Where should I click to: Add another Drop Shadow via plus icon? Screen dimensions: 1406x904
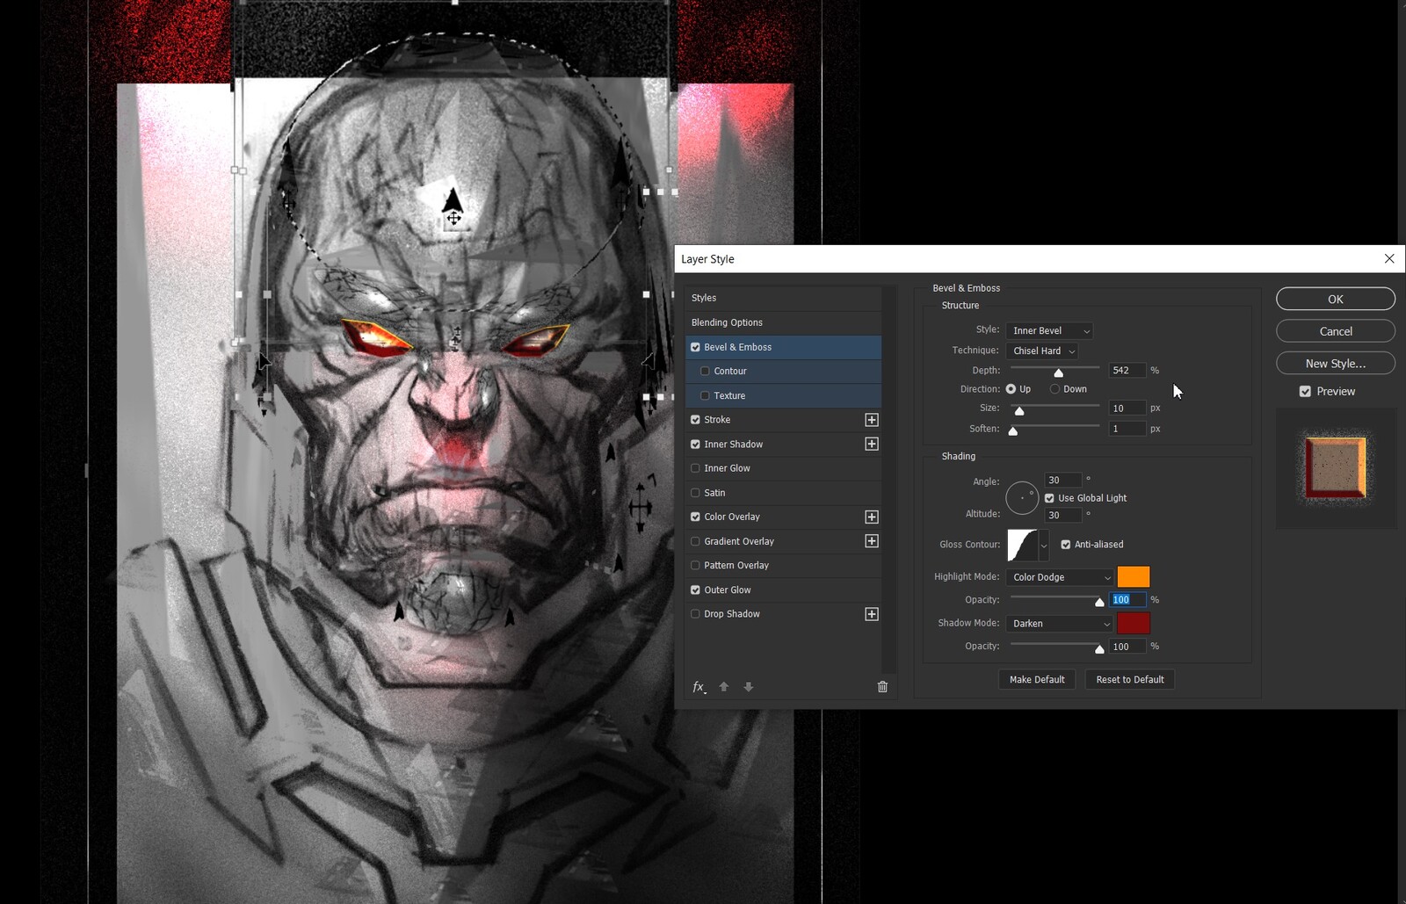pyautogui.click(x=872, y=614)
